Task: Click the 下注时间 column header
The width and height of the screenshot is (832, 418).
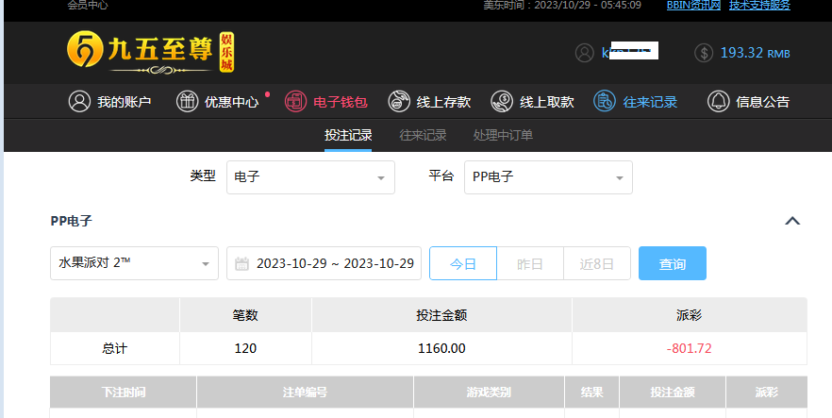Action: 124,392
